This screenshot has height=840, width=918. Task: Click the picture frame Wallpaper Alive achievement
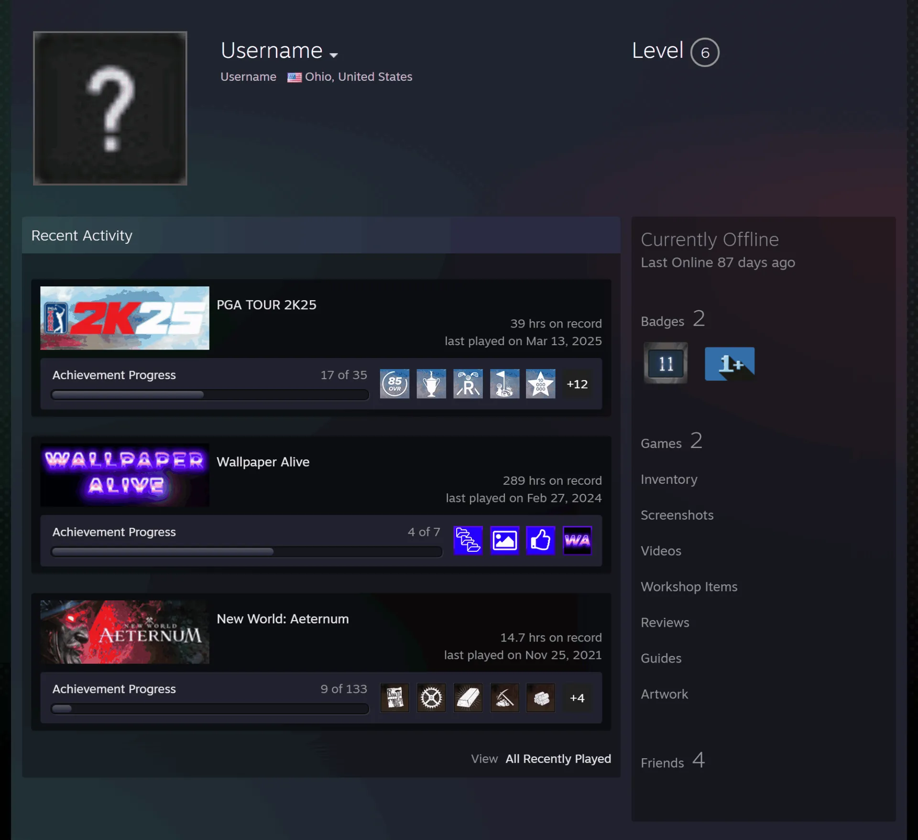tap(504, 540)
